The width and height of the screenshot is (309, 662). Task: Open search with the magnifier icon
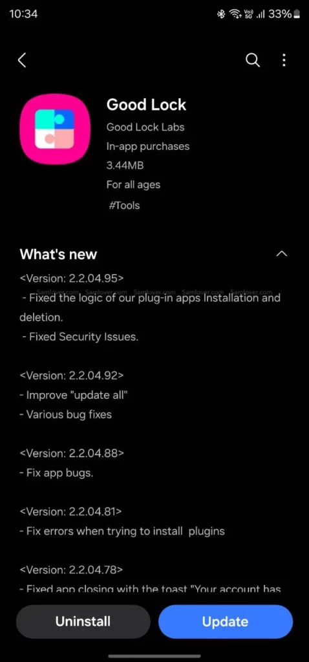(252, 60)
